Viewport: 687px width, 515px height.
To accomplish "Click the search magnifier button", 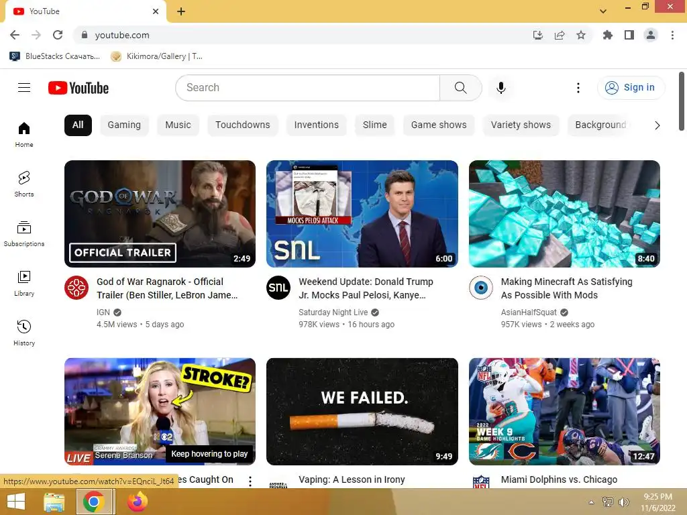I will tap(460, 88).
